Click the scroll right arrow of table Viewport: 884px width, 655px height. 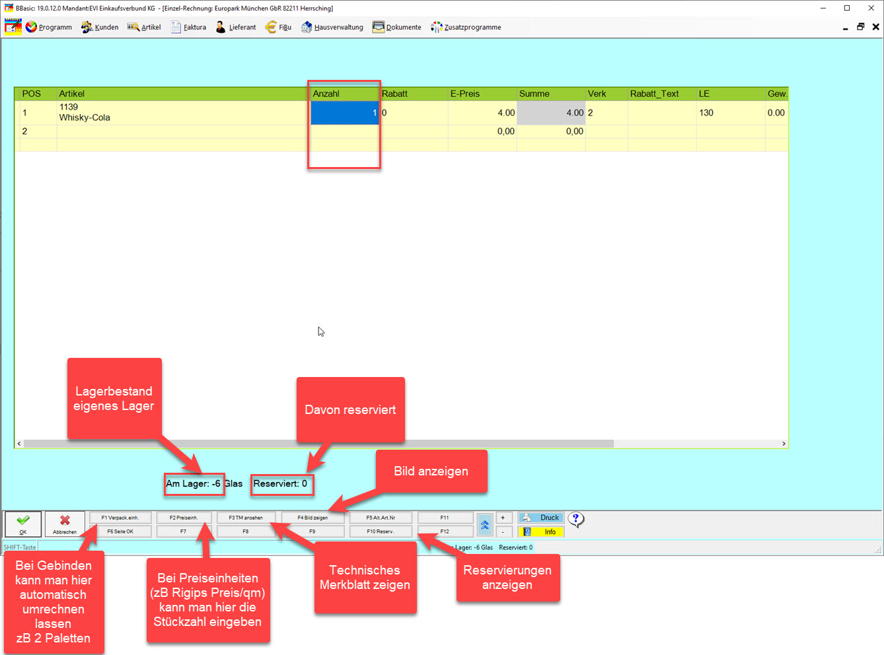pyautogui.click(x=784, y=444)
